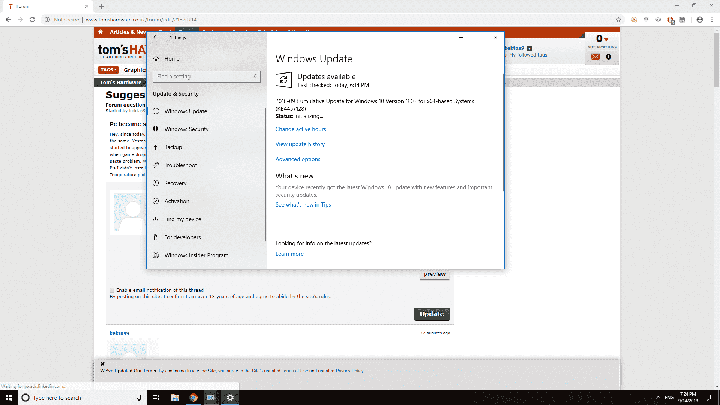Open the messages envelope icon

(x=595, y=57)
